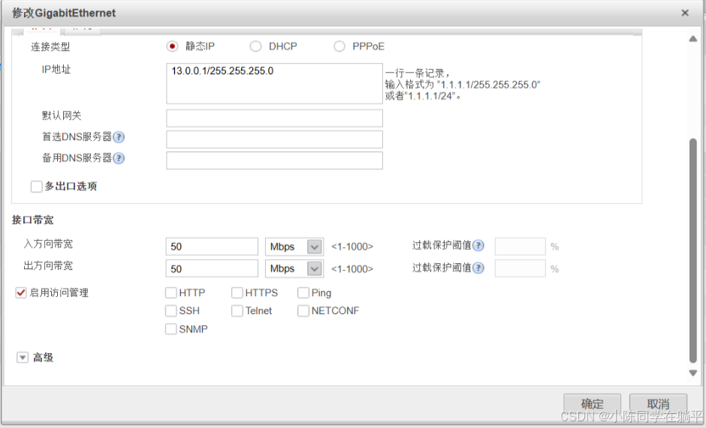Enable HTTPS access checkbox
Screen dimensions: 706x428
[x=237, y=293]
